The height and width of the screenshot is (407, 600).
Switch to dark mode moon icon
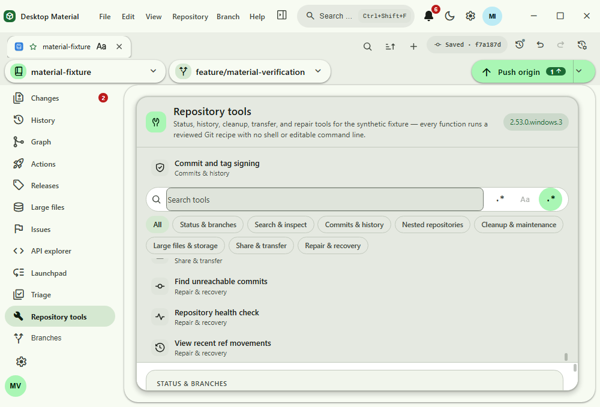click(449, 16)
